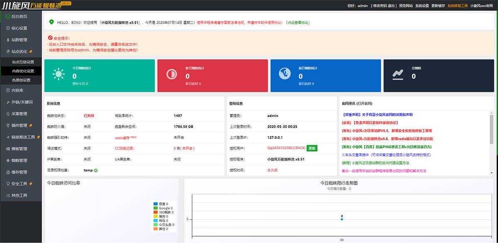The height and width of the screenshot is (243, 498).
Task: Click the orange 其他 legend color swatch
Action: (x=156, y=229)
